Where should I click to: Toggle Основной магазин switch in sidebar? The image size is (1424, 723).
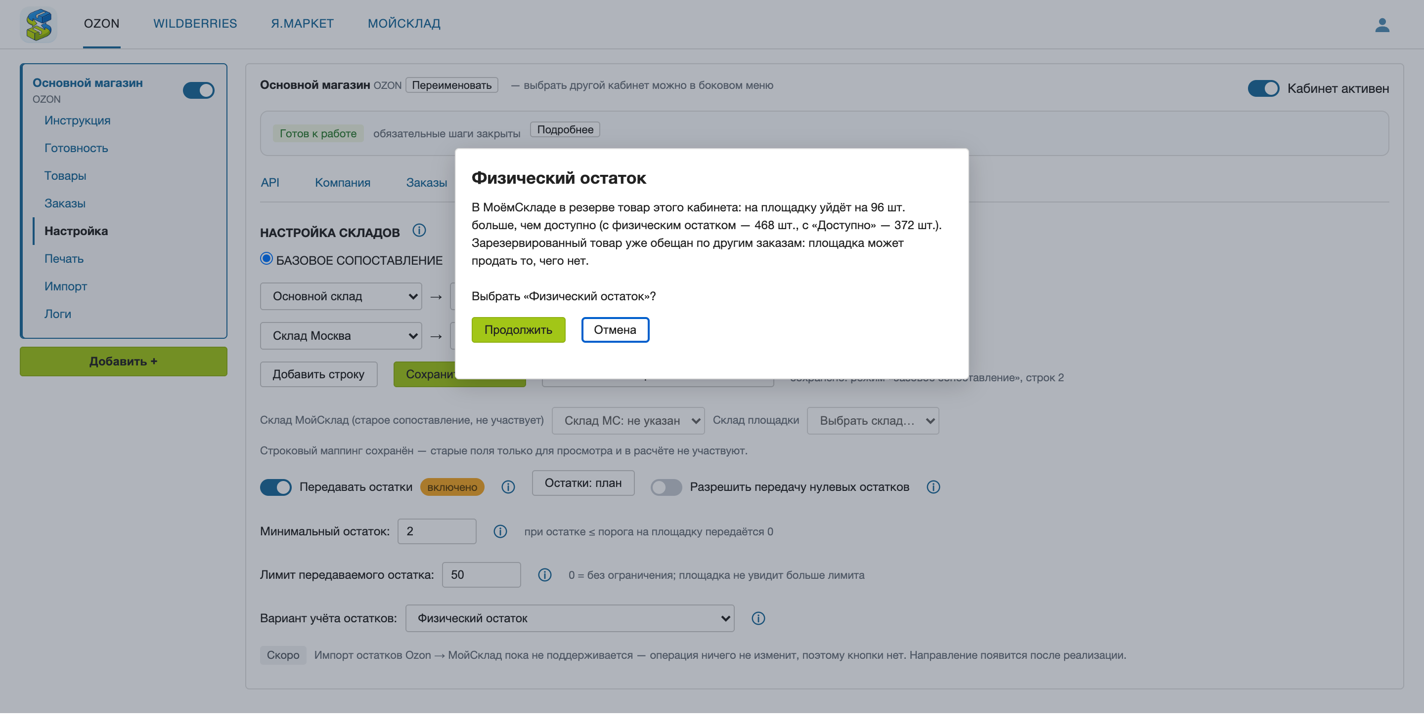pyautogui.click(x=198, y=90)
